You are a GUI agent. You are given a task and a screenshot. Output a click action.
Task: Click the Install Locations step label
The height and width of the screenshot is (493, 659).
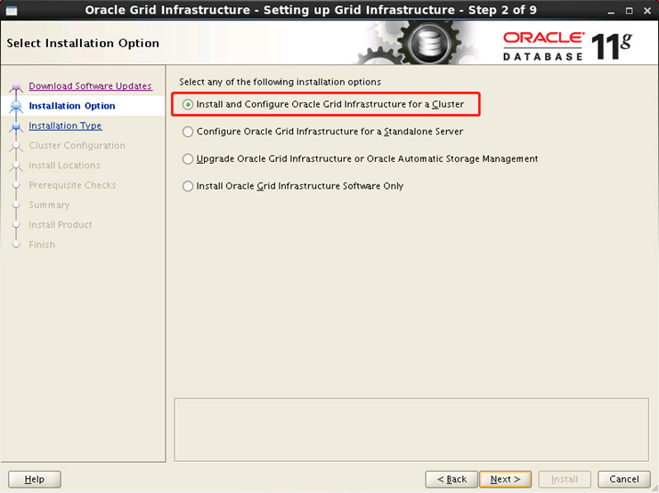(64, 165)
